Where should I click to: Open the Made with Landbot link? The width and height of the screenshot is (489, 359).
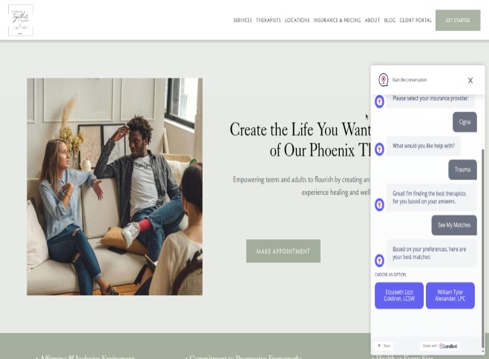click(440, 346)
